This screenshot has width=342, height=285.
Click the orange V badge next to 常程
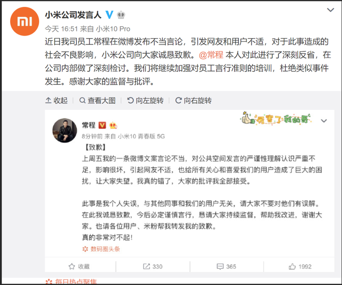tap(102, 125)
